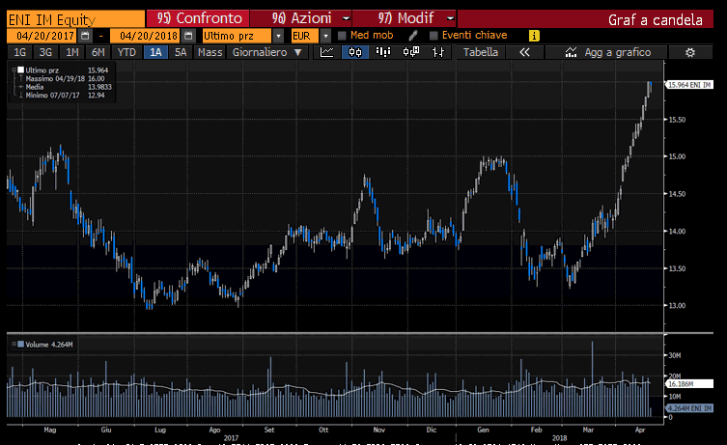Screen dimensions: 727x445
Task: Click the 30M volume axis label
Action: (674, 355)
